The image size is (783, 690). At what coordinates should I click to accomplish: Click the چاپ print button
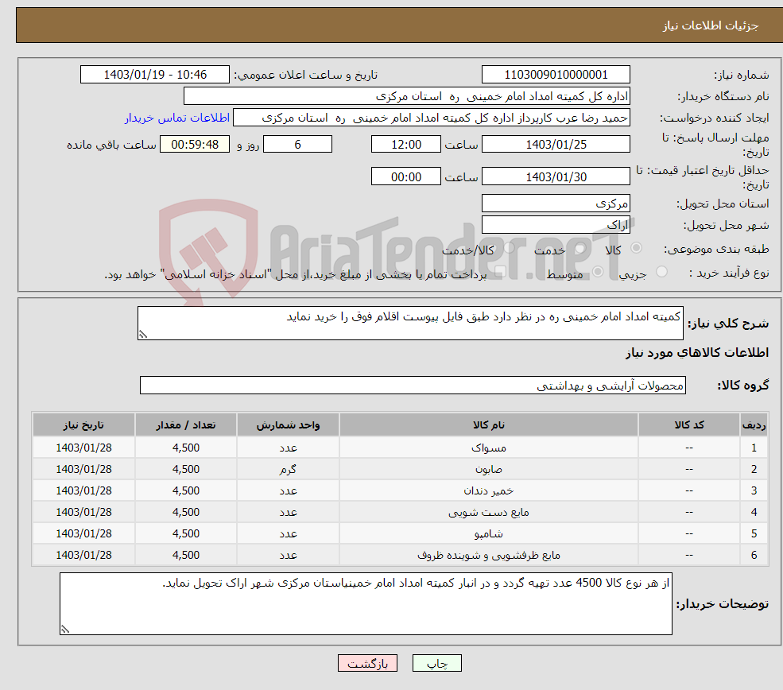[x=437, y=663]
